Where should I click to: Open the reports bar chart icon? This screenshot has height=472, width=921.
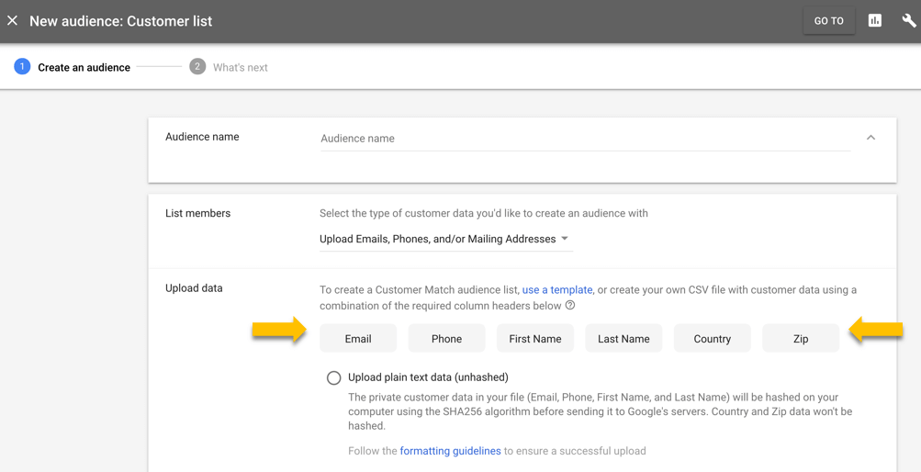tap(875, 21)
